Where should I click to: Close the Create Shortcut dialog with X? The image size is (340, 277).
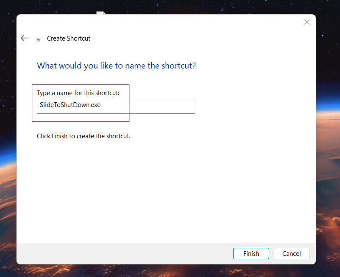coord(307,22)
